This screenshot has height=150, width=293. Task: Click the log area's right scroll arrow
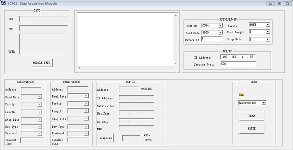(x=171, y=68)
